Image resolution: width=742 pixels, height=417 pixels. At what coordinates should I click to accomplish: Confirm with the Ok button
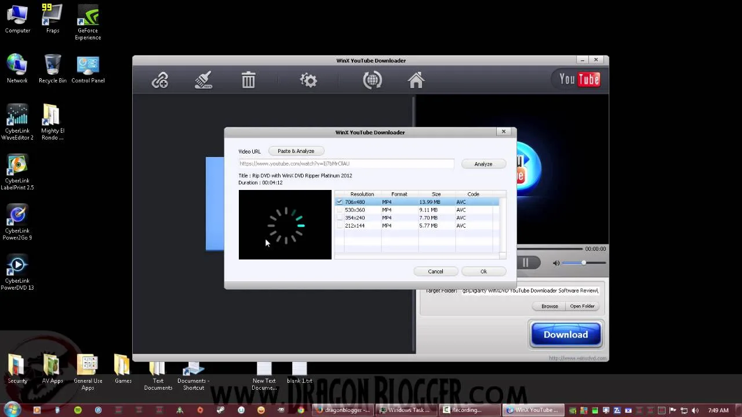coord(483,272)
